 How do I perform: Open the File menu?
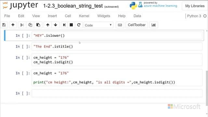(7, 16)
